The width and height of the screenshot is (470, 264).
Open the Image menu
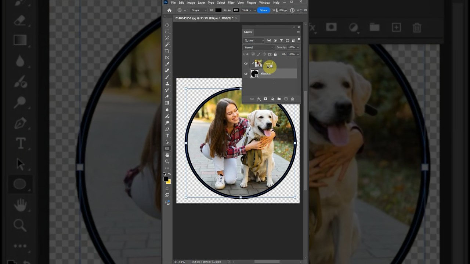(191, 3)
